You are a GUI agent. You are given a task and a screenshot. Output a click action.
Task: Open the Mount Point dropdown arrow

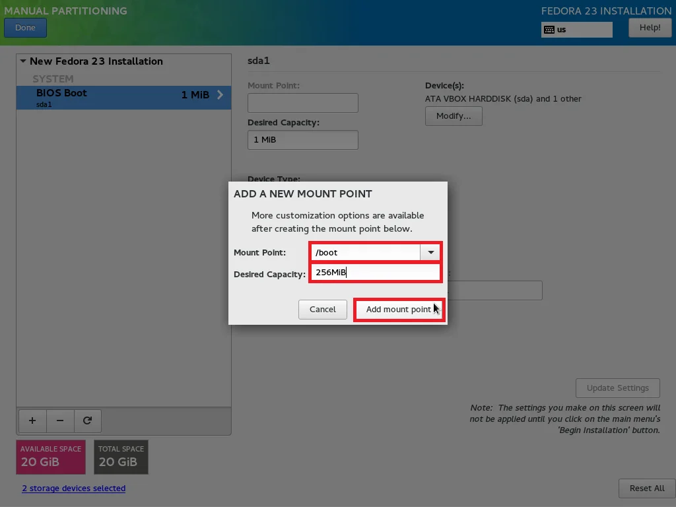coord(430,252)
